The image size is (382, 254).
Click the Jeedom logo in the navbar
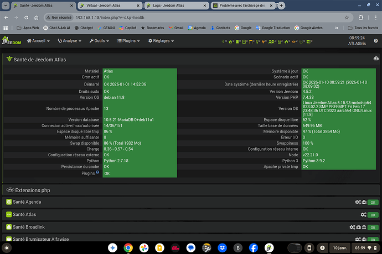point(12,41)
